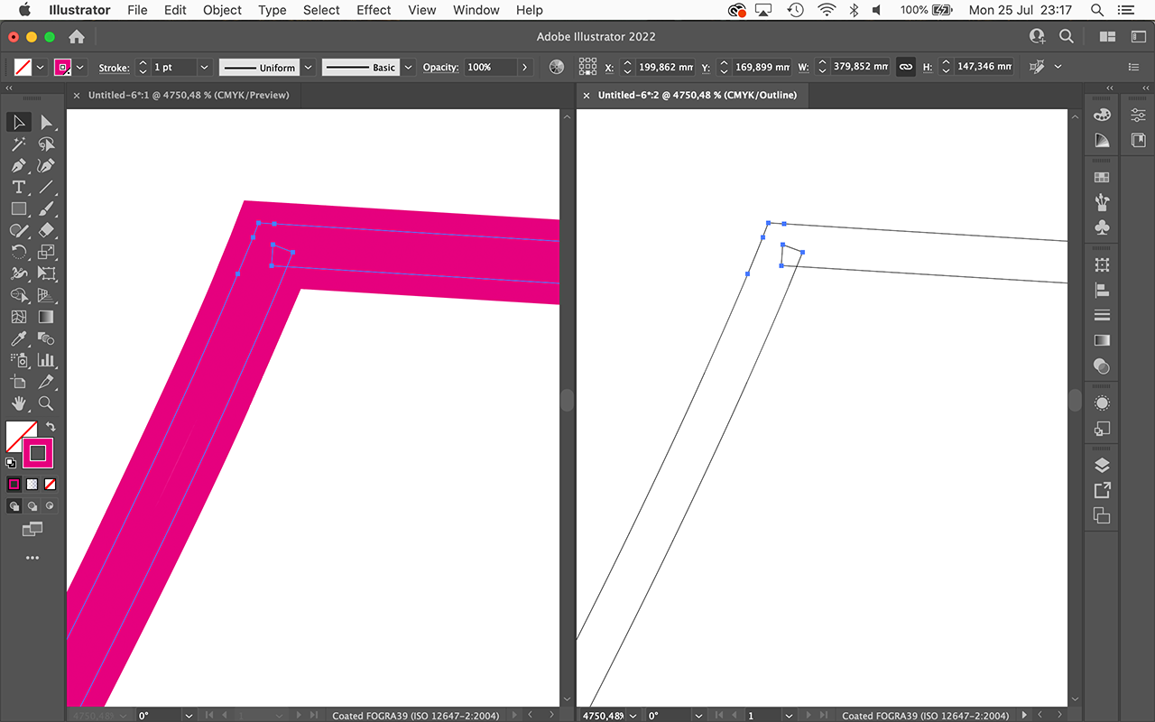Open the Uniform width profile dropdown
This screenshot has height=722, width=1155.
point(307,67)
